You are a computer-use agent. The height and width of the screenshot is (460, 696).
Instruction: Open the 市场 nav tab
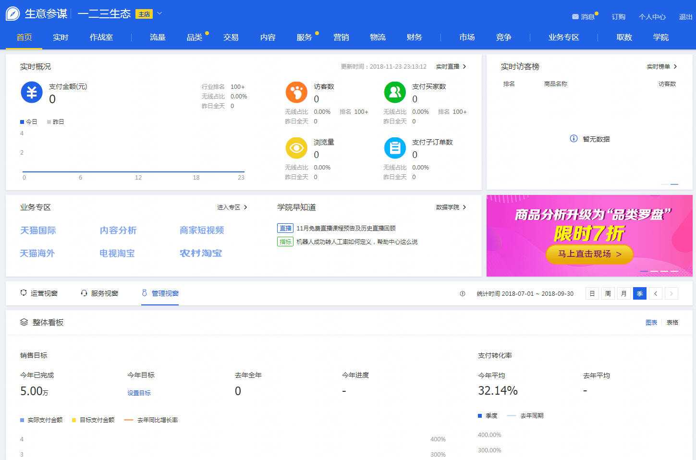click(x=467, y=37)
